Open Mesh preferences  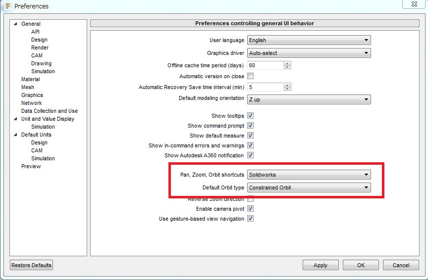pyautogui.click(x=28, y=87)
